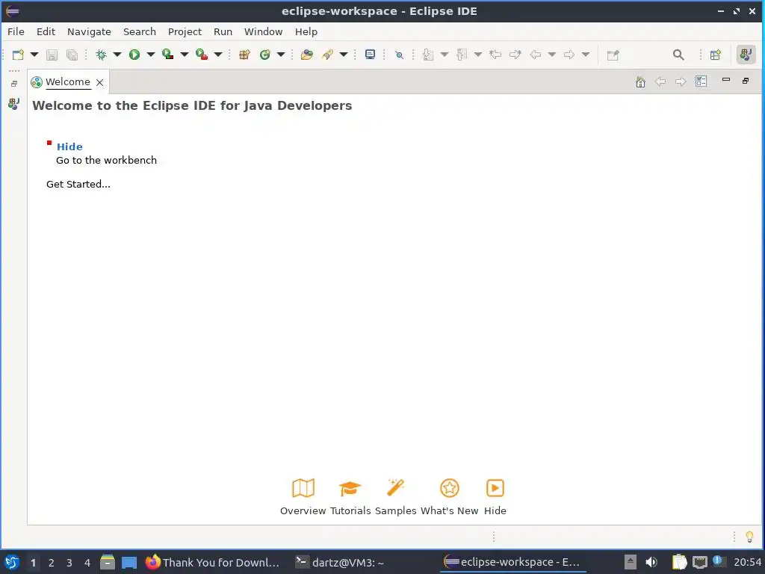Expand the Previous Annotation dropdown arrow
Screen dimensions: 765x574
click(478, 55)
